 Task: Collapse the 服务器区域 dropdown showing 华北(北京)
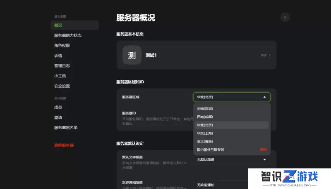232,97
